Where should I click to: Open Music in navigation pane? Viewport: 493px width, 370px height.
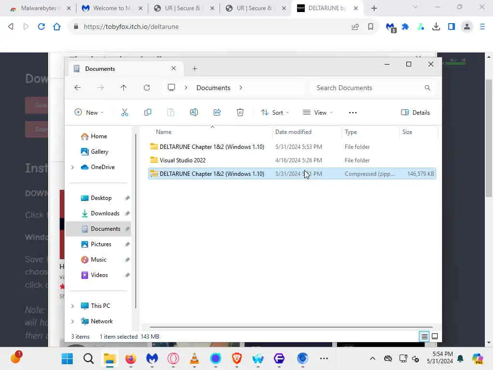point(98,260)
